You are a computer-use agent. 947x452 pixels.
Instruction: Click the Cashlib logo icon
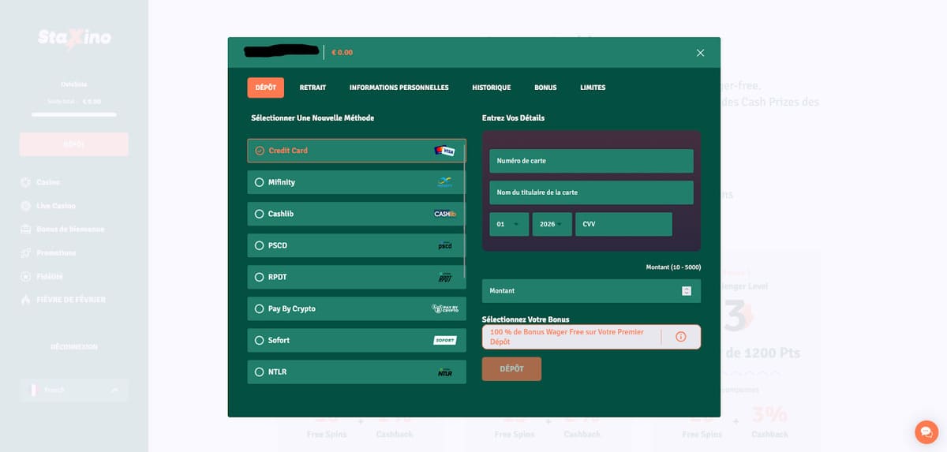pyautogui.click(x=444, y=214)
